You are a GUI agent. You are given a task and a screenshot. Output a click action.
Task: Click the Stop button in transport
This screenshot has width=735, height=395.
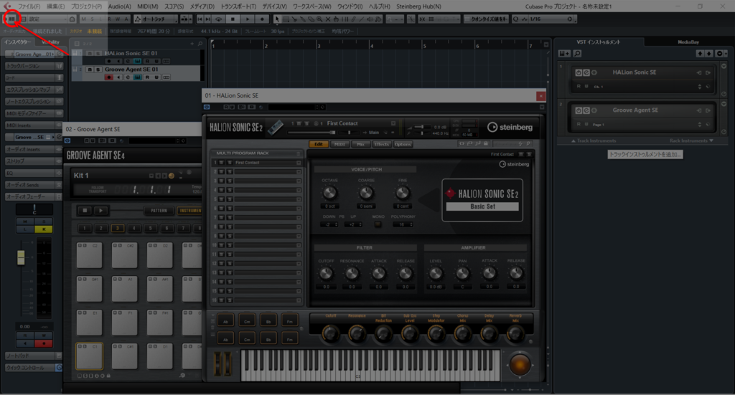[x=233, y=19]
